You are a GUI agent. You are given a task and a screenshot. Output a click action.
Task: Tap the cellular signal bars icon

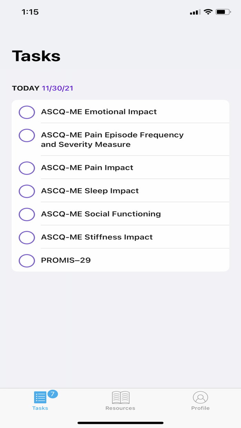coord(195,12)
